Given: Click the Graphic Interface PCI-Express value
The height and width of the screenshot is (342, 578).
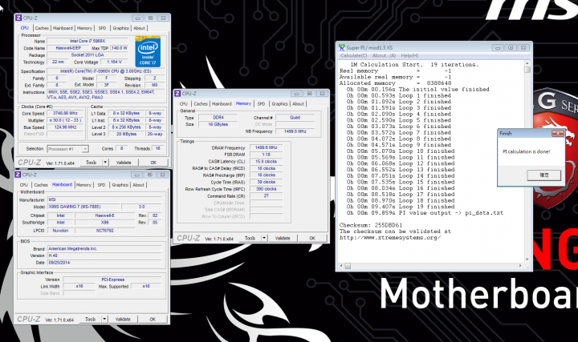Looking at the screenshot, I should pos(113,280).
